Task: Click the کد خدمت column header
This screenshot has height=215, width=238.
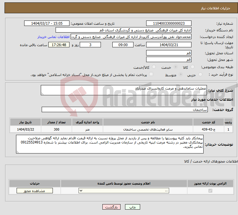Action: (x=209, y=122)
